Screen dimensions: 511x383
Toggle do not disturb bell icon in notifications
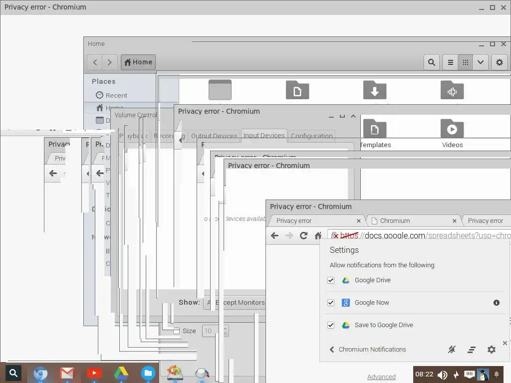coord(452,350)
